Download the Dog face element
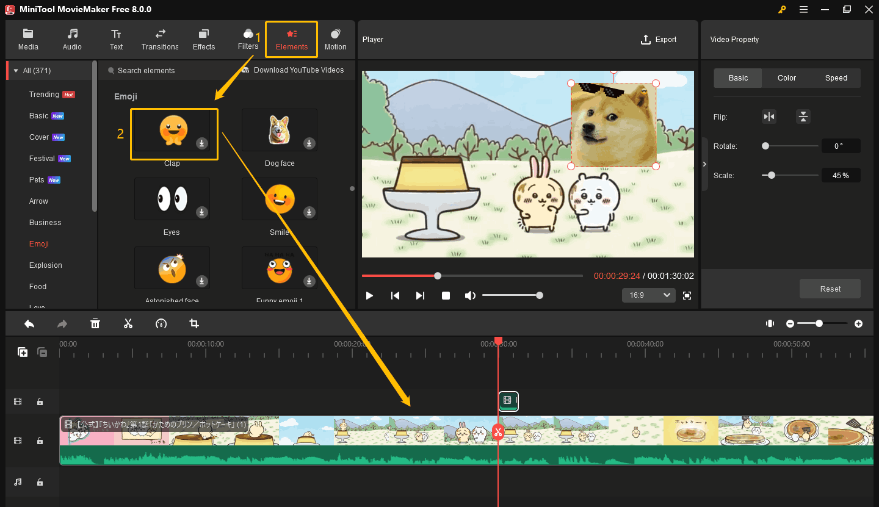 pos(309,143)
